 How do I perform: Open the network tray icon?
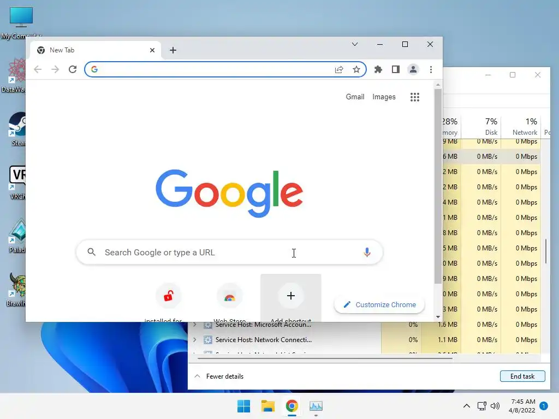point(482,406)
